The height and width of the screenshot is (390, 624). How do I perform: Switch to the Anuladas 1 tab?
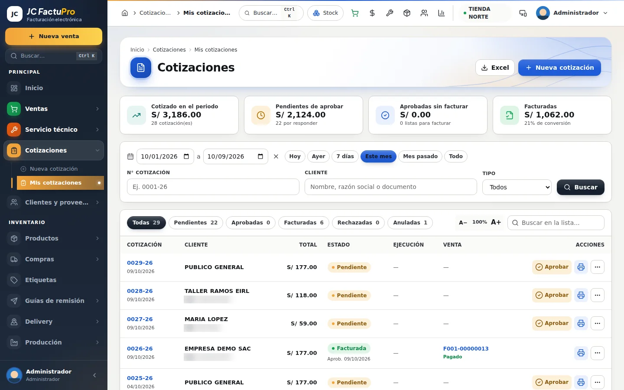(x=410, y=223)
